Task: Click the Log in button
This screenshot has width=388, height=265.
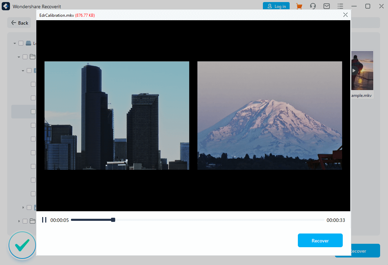Action: pyautogui.click(x=276, y=6)
